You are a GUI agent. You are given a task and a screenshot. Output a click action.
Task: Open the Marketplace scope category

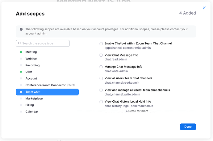[x=34, y=99]
